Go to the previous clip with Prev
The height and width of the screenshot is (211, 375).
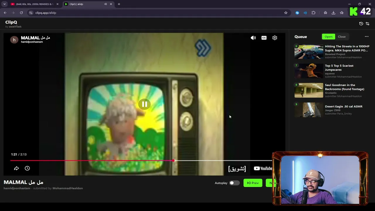253,183
